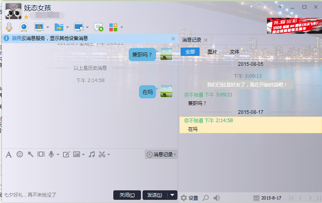Open the calendar date picker icon

click(x=256, y=198)
